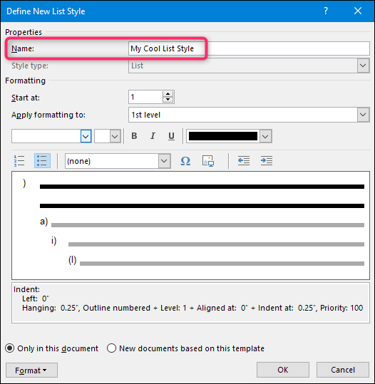Click the Name text field
The width and height of the screenshot is (375, 384).
[x=249, y=48]
